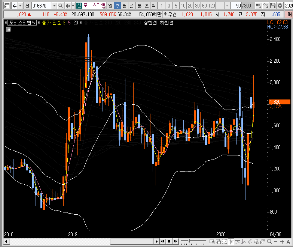This screenshot has height=247, width=293.
Task: Toggle the small square before 포비스티앤씨 legend
Action: click(x=6, y=23)
